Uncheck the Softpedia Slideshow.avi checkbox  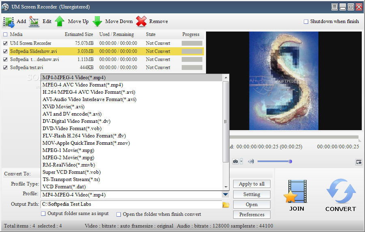[5, 51]
